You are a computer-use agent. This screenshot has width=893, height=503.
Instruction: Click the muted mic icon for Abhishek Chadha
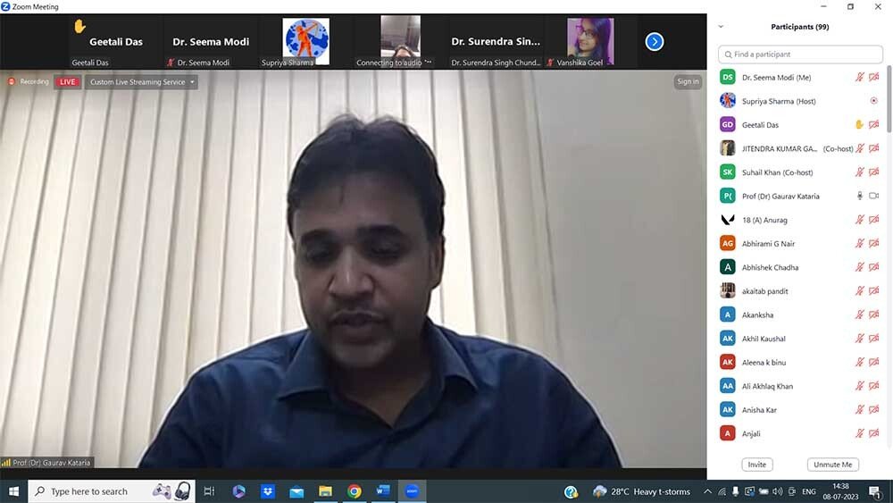[x=859, y=267]
